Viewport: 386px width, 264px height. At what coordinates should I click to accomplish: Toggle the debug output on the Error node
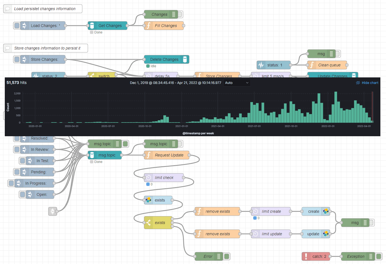click(x=227, y=256)
